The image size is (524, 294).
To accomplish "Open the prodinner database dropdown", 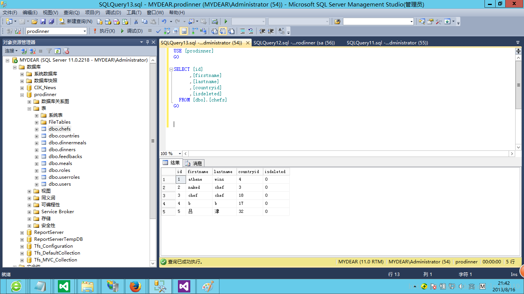I will 85,31.
